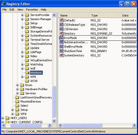Click the (Default) string value icon
This screenshot has width=138, height=135.
point(61,20)
